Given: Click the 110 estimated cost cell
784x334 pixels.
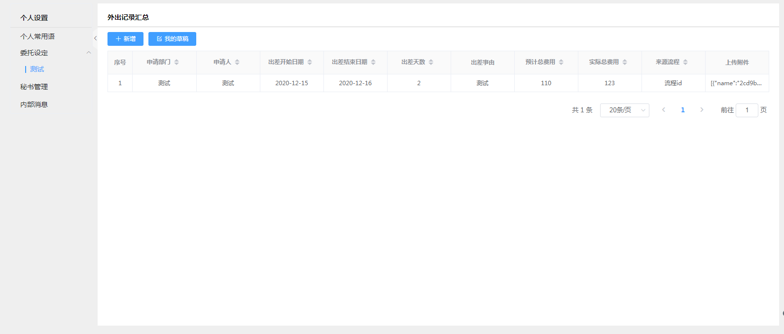Looking at the screenshot, I should [546, 83].
